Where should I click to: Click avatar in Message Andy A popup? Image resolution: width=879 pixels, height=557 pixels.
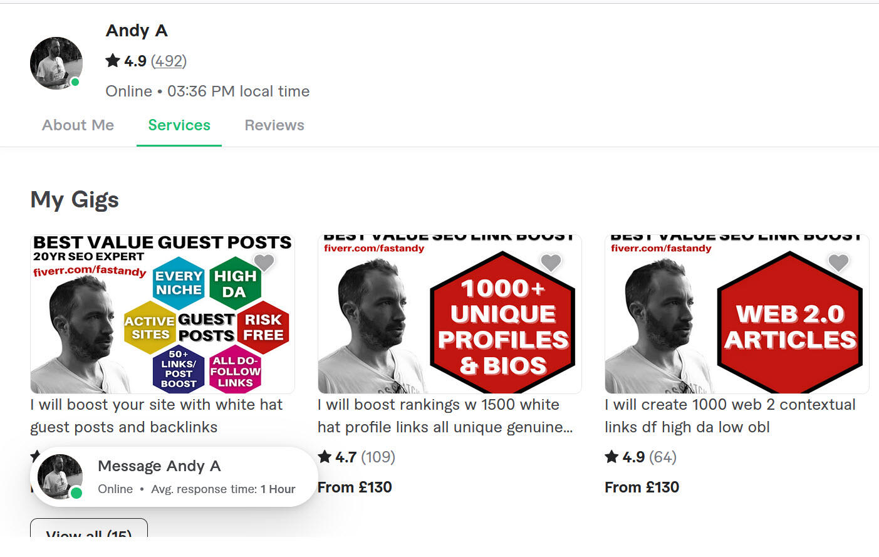tap(60, 477)
